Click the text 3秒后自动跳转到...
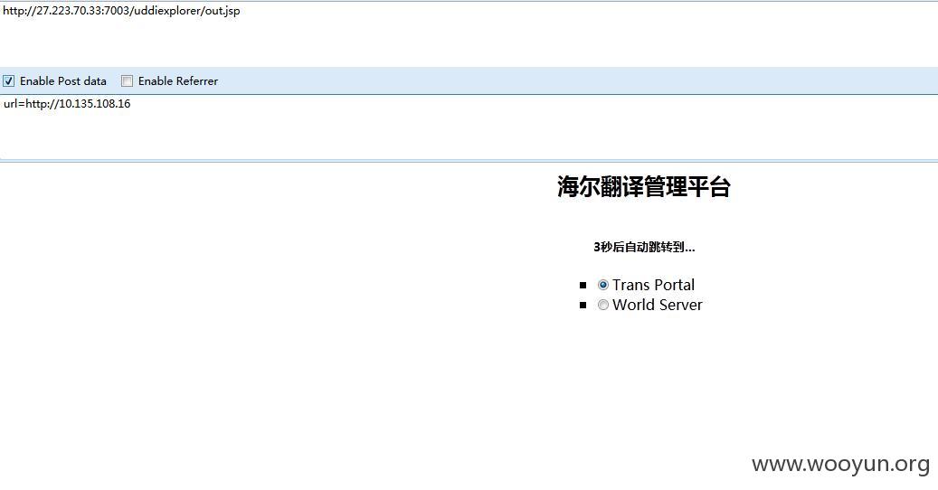The width and height of the screenshot is (938, 490). (x=644, y=247)
